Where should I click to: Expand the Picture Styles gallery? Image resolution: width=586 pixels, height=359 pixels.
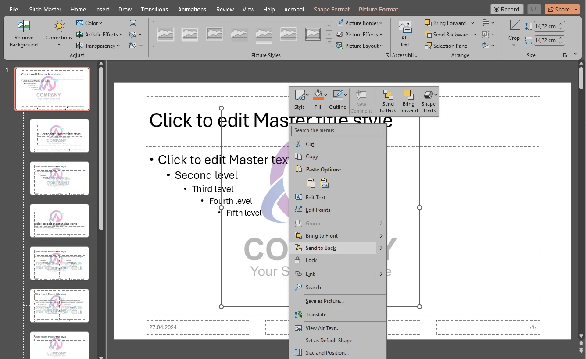click(329, 43)
